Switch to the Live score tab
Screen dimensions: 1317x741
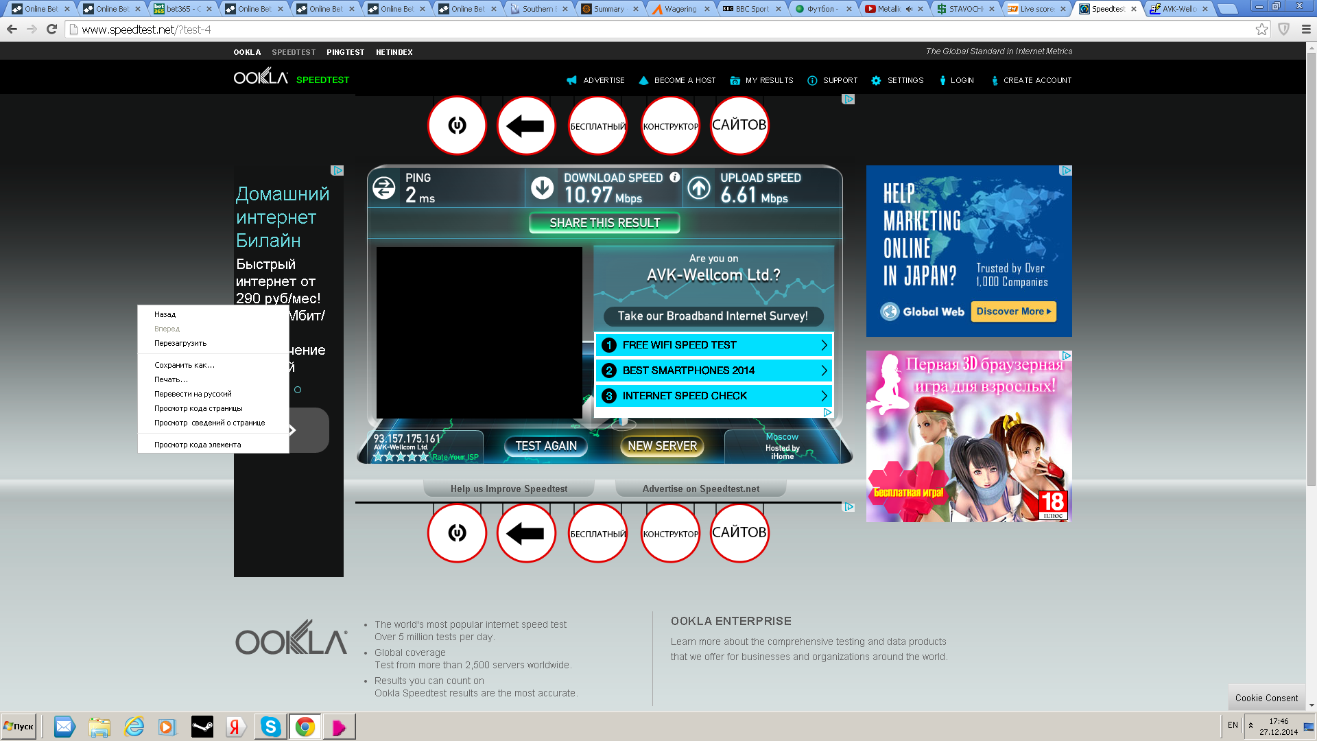pos(1036,9)
